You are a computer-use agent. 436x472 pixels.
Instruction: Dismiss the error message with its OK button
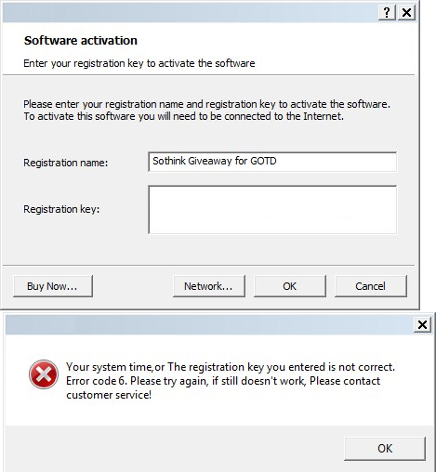coord(385,449)
